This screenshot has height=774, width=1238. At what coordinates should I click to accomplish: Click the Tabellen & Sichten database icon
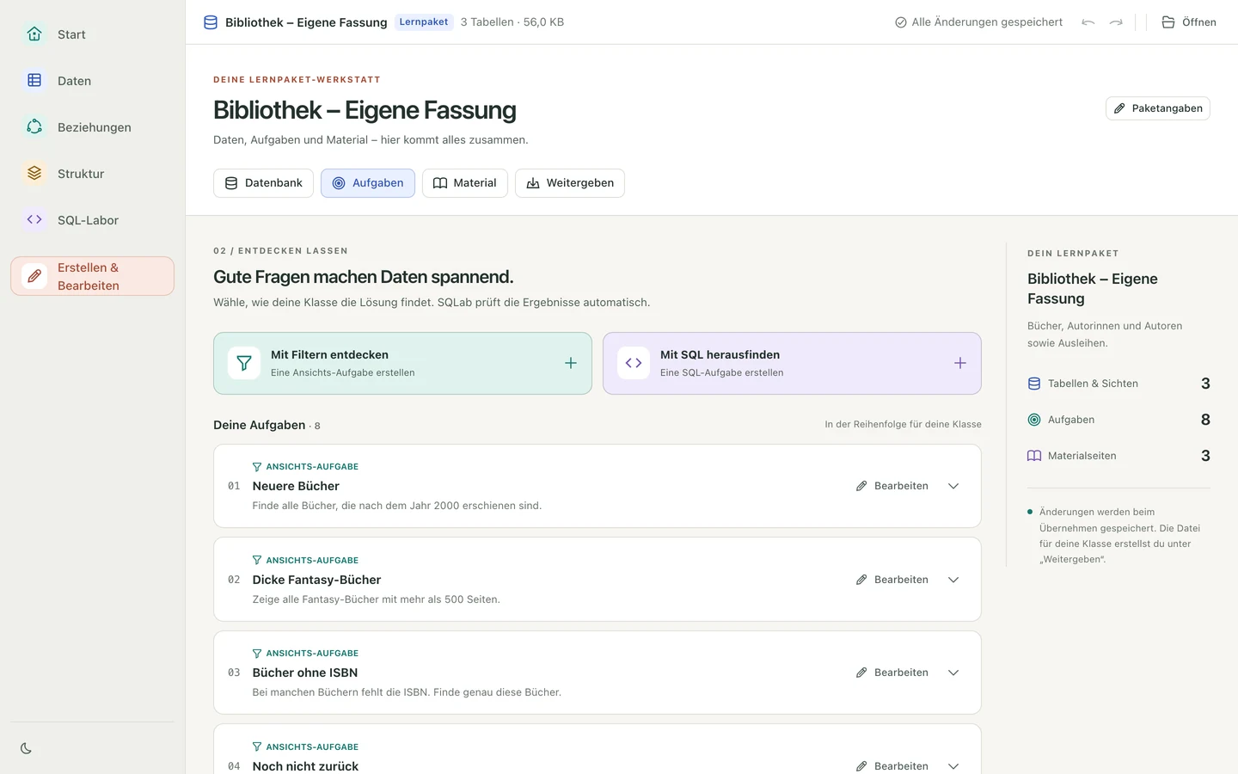coord(1034,384)
